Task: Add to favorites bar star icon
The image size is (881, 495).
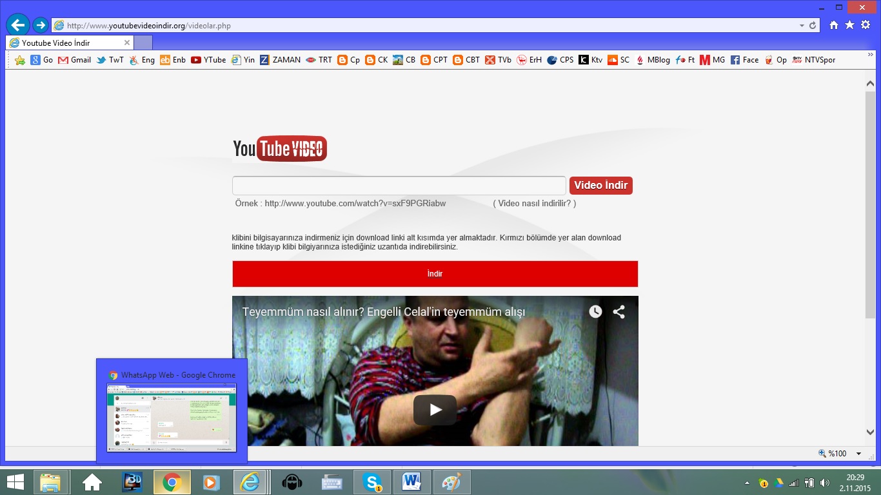Action: (x=20, y=60)
